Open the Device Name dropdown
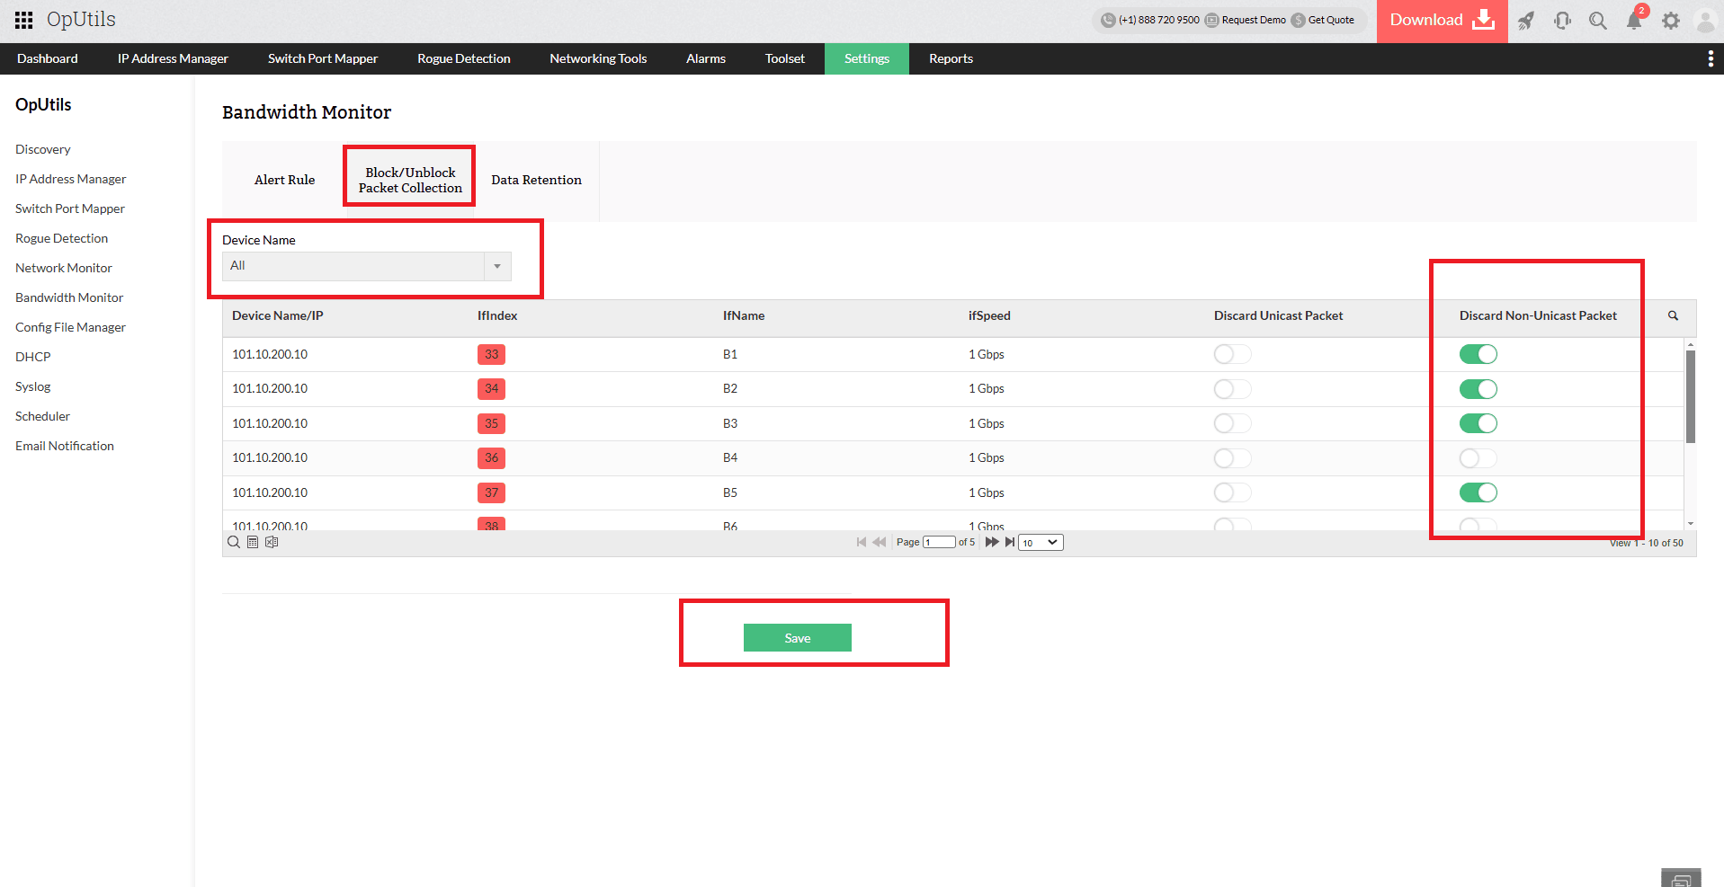The width and height of the screenshot is (1724, 887). [367, 266]
